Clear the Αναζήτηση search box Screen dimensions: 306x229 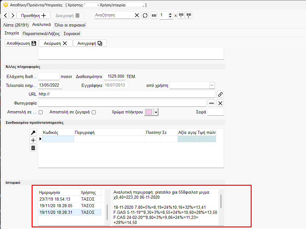coord(137,15)
